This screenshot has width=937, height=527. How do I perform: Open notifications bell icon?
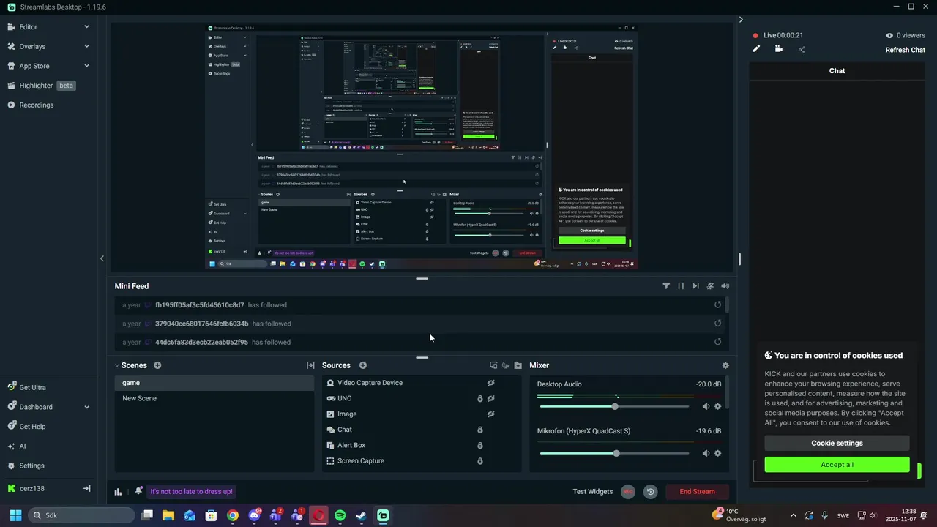138,491
